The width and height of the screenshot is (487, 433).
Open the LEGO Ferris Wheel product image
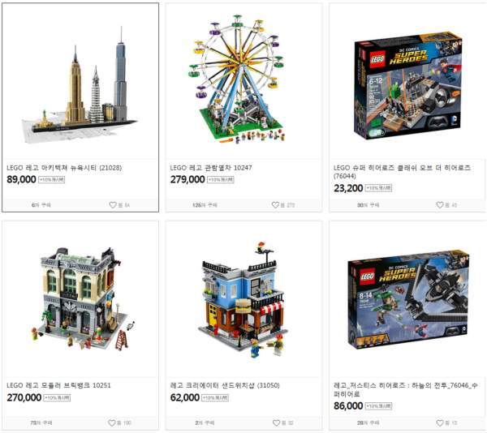(237, 79)
